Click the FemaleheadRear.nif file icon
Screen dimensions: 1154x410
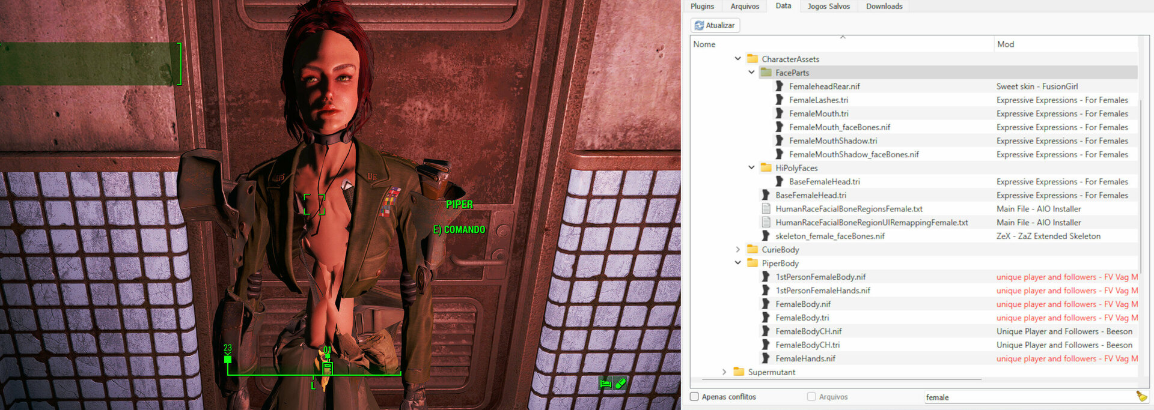pos(780,86)
